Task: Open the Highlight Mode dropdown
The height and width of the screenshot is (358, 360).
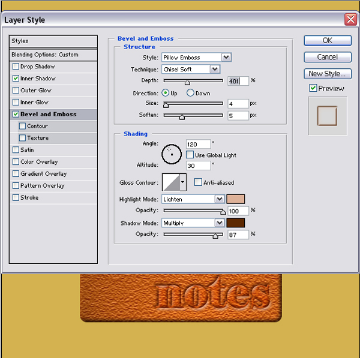Action: (x=193, y=199)
